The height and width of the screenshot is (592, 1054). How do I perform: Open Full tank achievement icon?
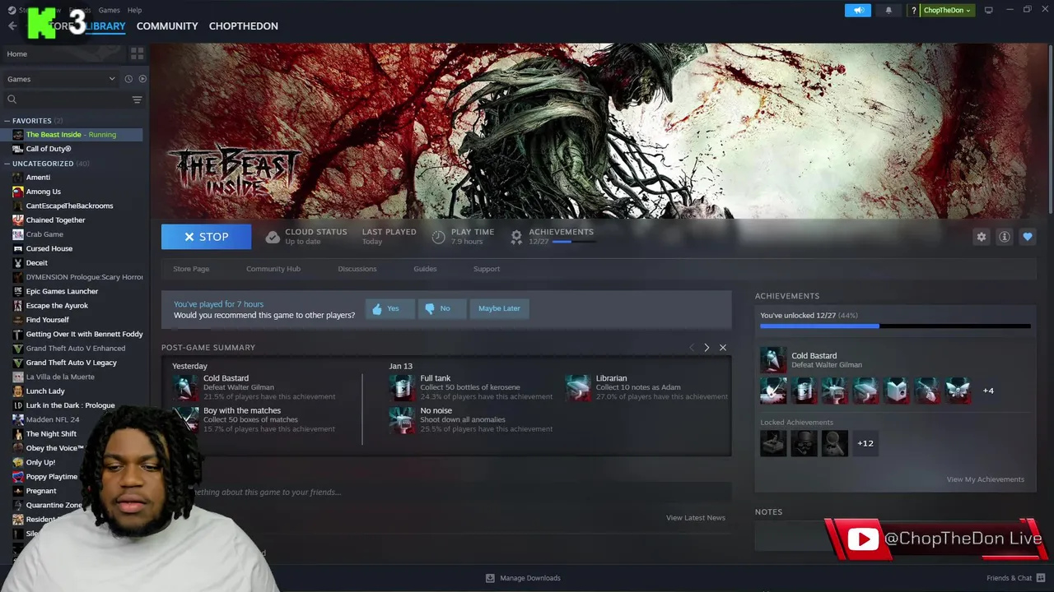pos(403,387)
